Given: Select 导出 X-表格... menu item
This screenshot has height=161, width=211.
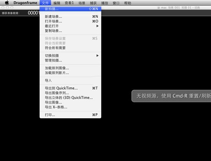Looking at the screenshot, I should pyautogui.click(x=70, y=107).
